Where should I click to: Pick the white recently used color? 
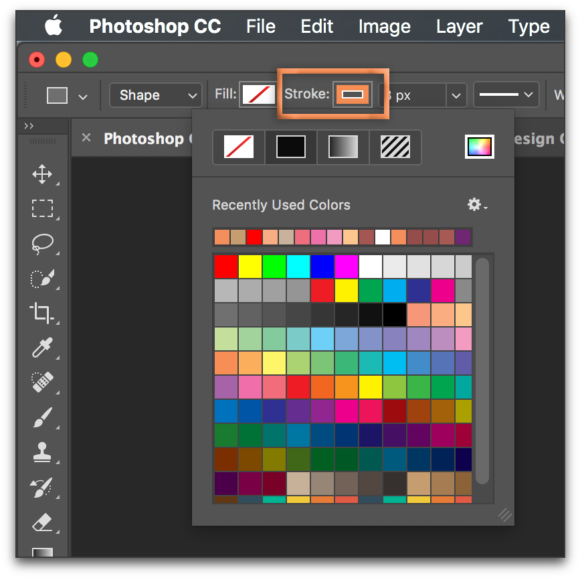pos(383,237)
